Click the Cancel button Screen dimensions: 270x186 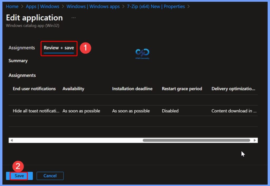point(50,176)
